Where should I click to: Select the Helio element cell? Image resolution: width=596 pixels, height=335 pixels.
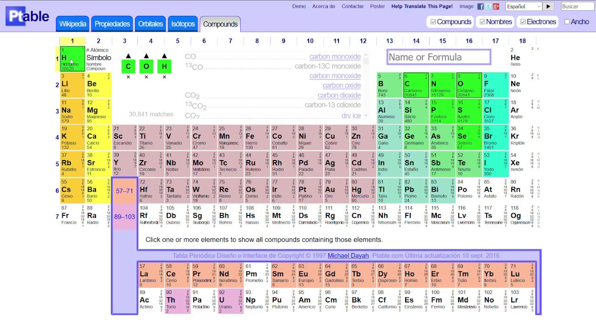coord(522,59)
